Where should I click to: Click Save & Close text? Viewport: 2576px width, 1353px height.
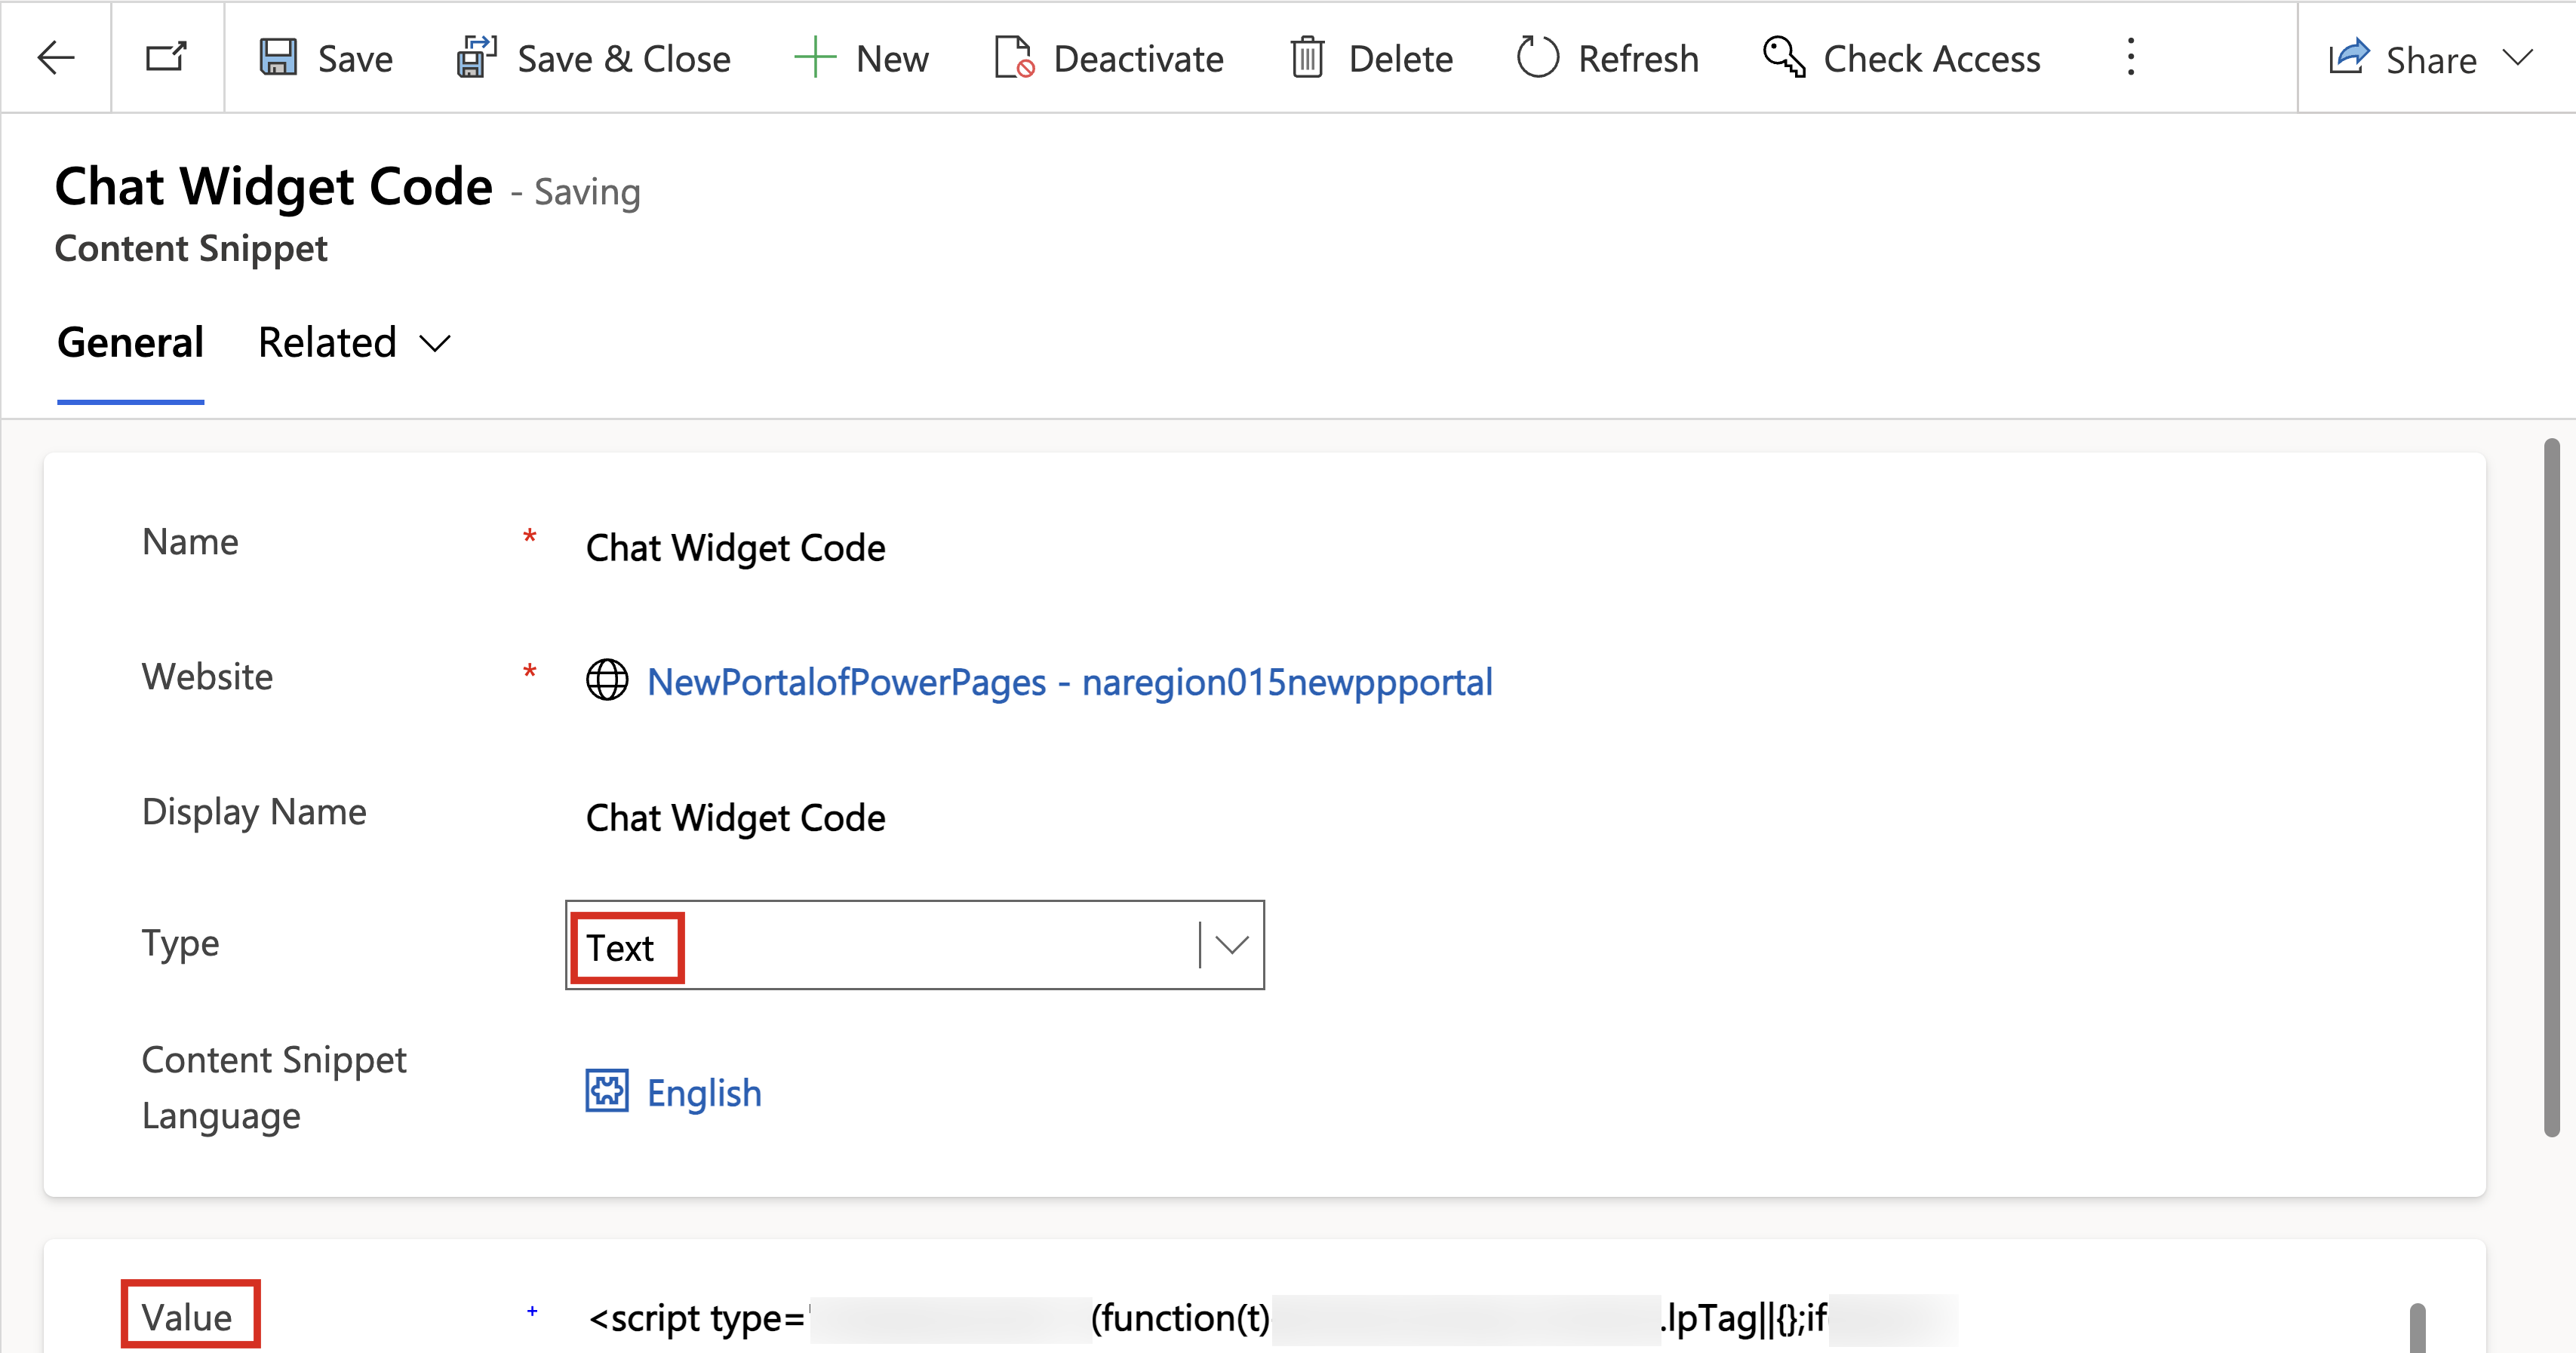624,59
